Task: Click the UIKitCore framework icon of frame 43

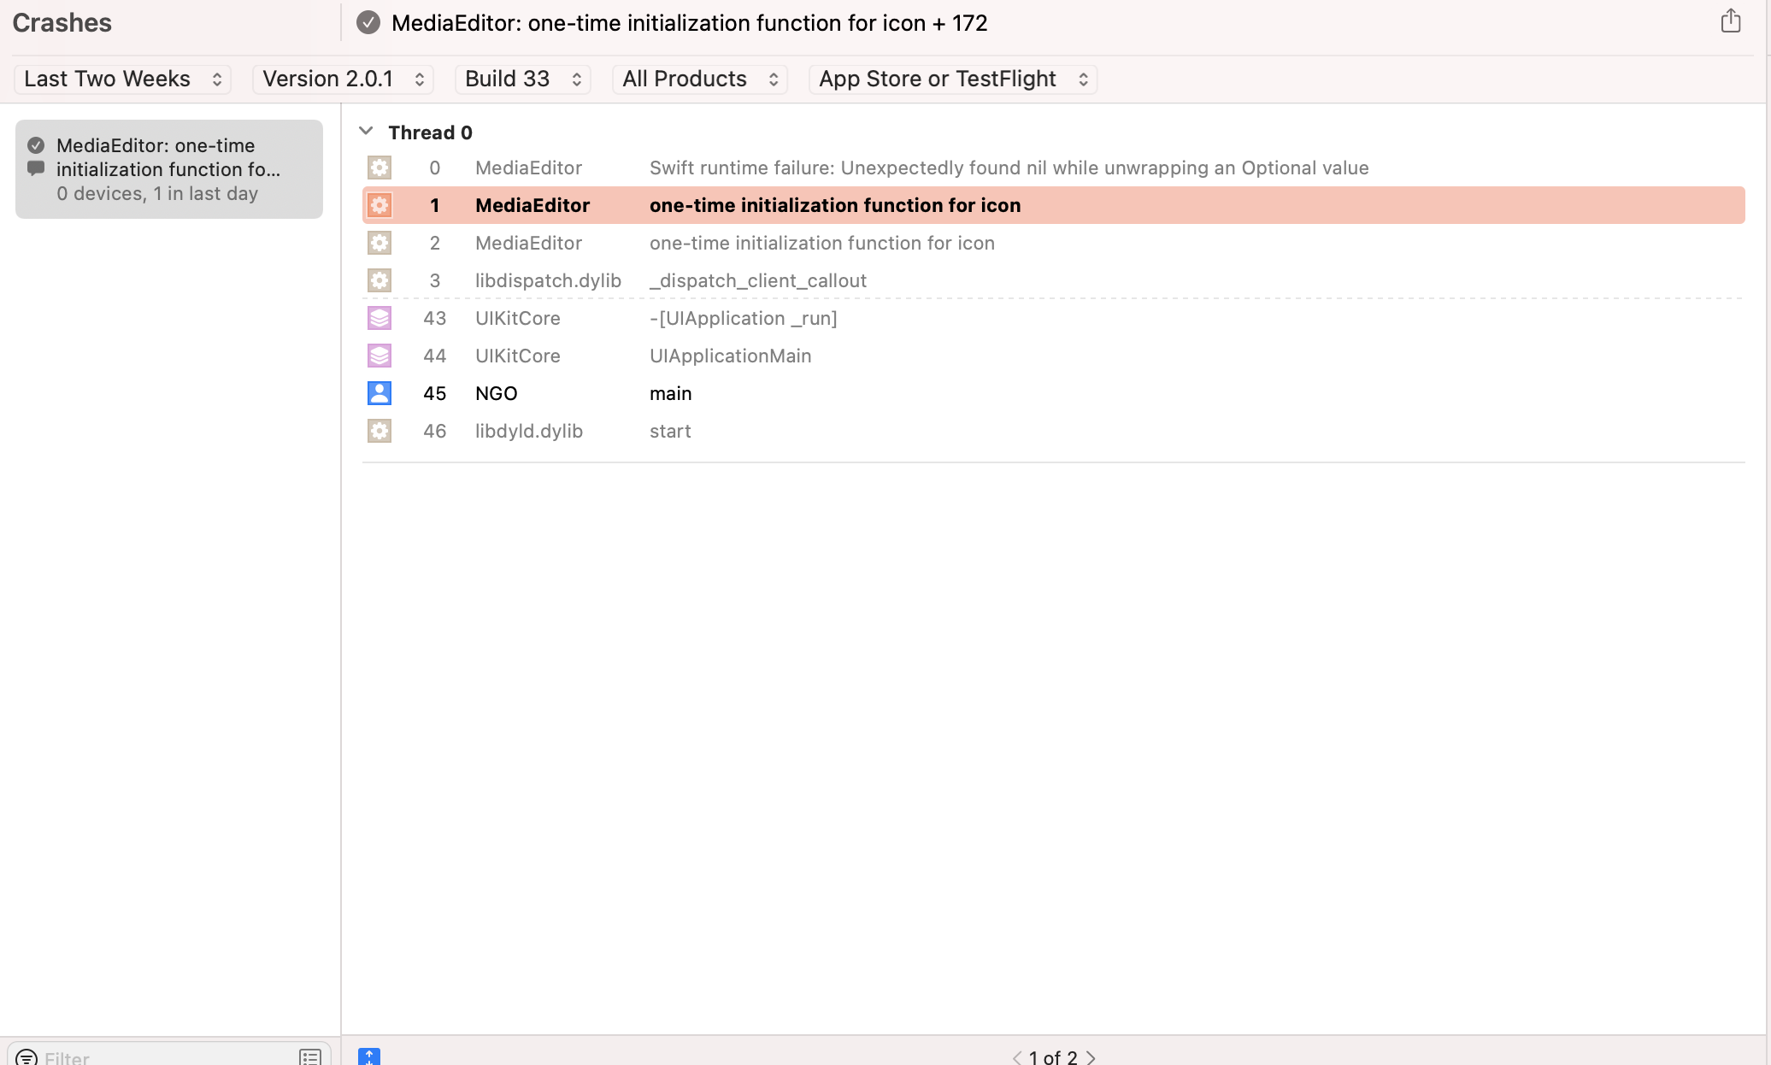Action: pos(379,318)
